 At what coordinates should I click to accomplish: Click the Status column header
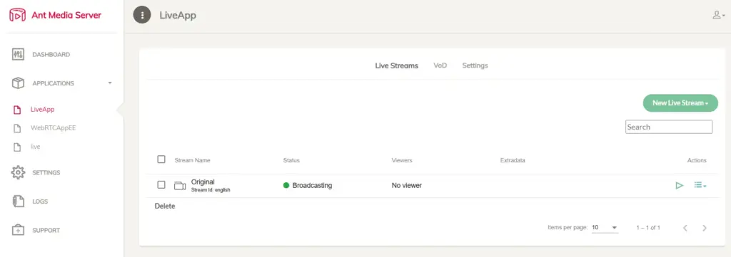291,160
